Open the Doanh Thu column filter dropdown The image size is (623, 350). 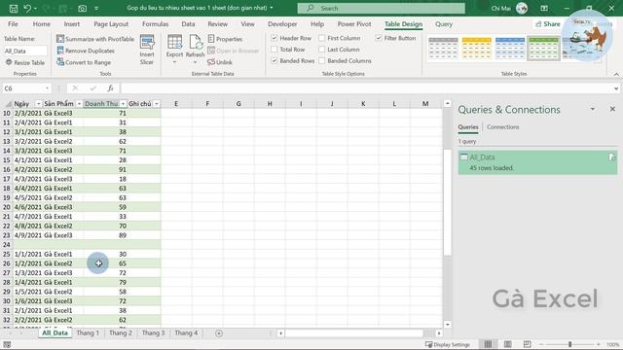(x=124, y=104)
